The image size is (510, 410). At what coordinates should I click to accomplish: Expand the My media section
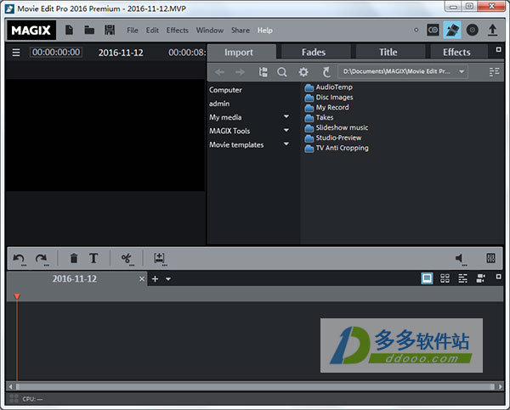pos(286,116)
